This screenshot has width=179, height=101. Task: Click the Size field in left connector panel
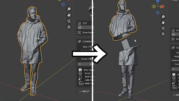[x=87, y=47]
